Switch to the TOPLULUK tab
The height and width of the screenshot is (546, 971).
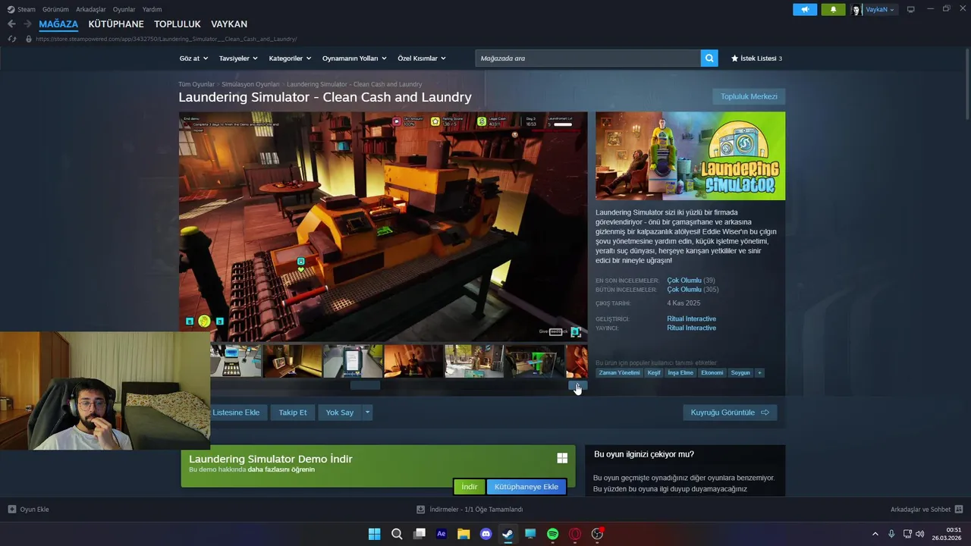(x=178, y=24)
